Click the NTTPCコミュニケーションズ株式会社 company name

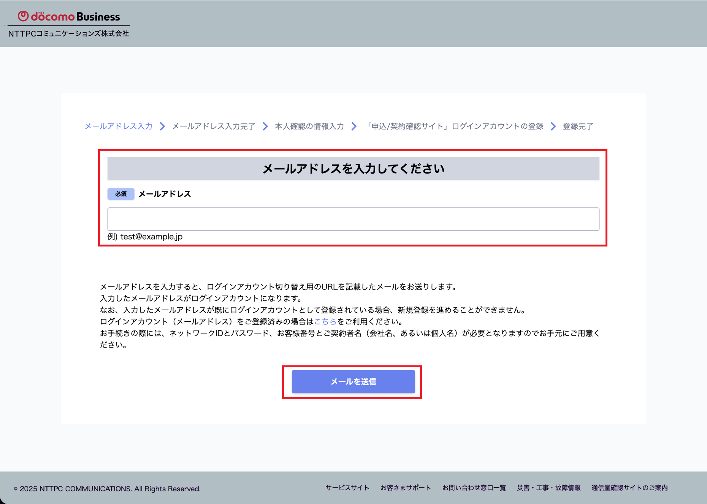click(69, 33)
